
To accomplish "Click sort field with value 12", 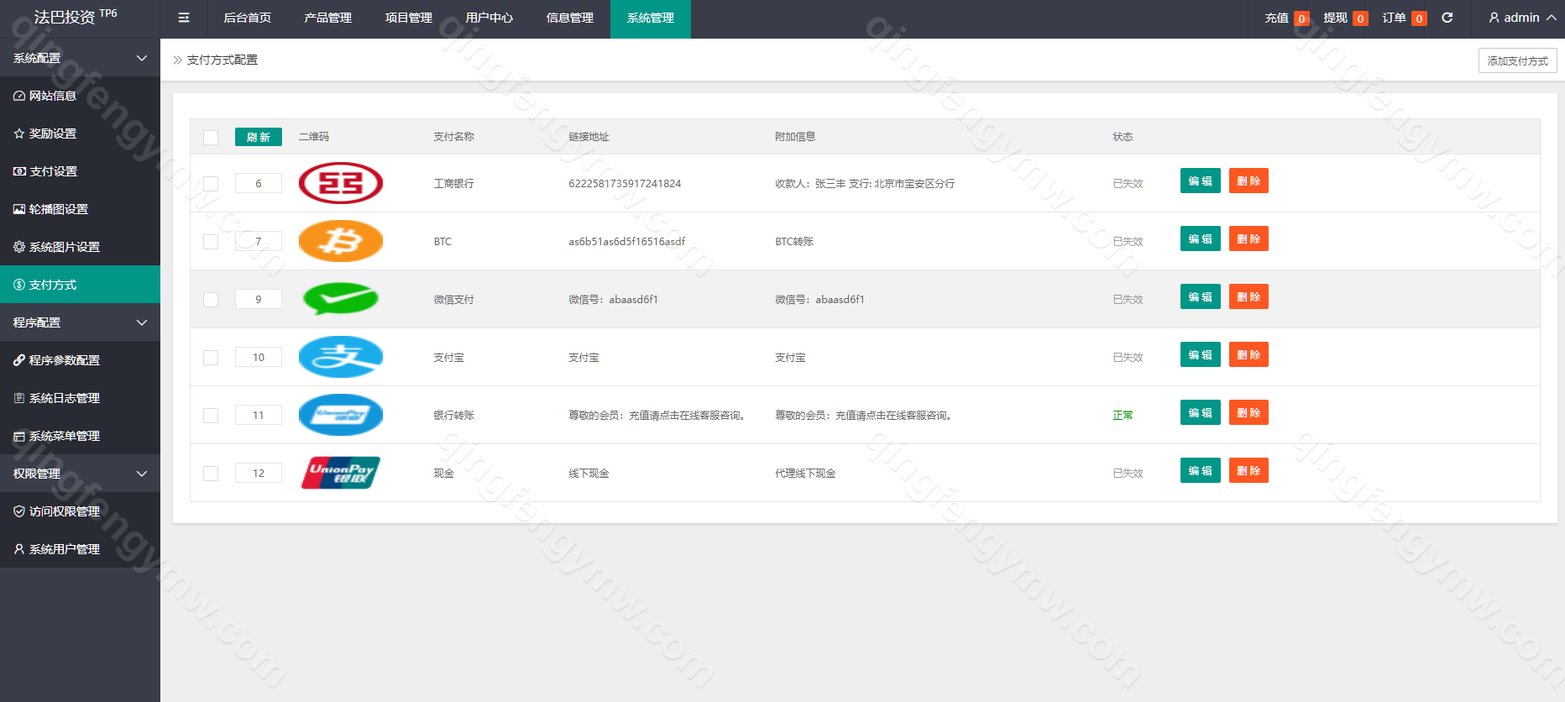I will click(259, 473).
